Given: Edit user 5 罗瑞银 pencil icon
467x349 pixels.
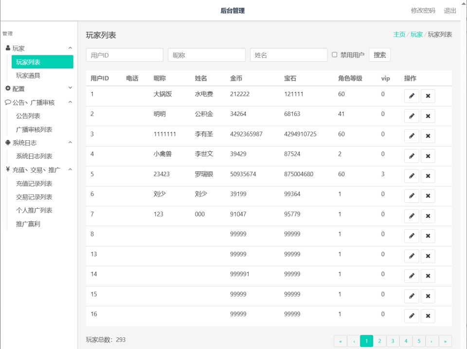Looking at the screenshot, I should tap(412, 176).
